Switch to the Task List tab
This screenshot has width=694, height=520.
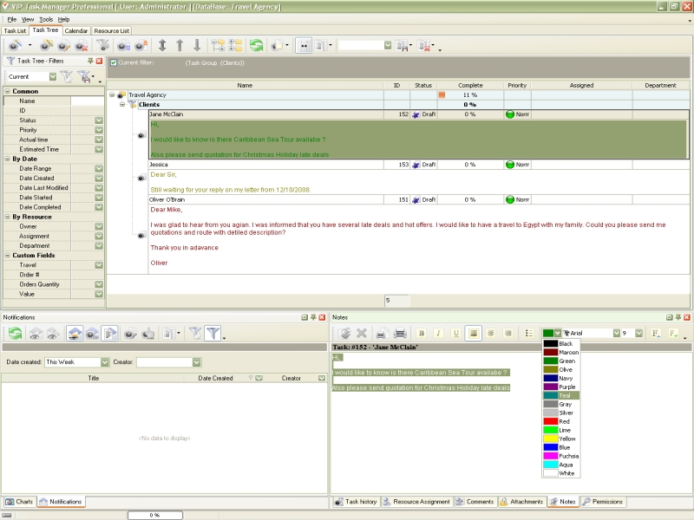pyautogui.click(x=15, y=31)
